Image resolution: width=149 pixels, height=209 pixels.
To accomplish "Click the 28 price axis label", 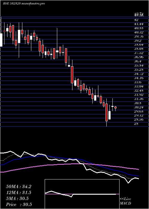I will [x=136, y=124].
